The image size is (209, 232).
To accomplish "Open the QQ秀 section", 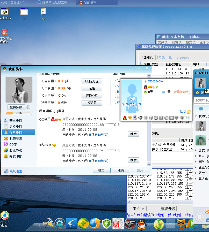I will (x=19, y=144).
